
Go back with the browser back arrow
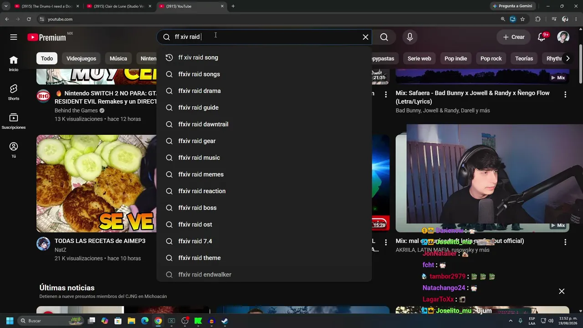[x=7, y=19]
